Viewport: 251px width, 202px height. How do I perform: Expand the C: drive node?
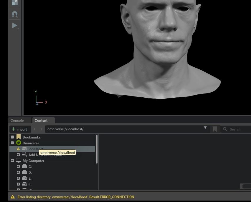pos(18,167)
